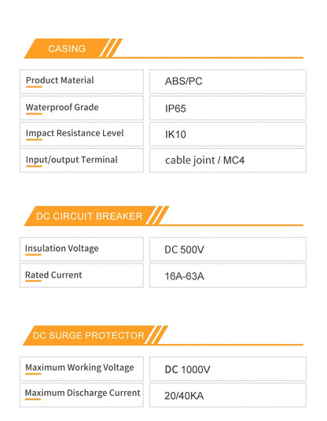Click the slanted stripes beside CASING banner

(111, 48)
